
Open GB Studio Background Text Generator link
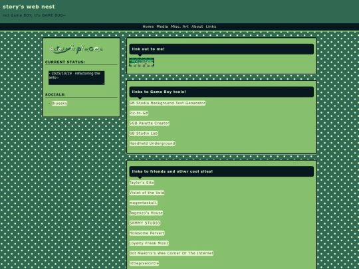click(x=168, y=103)
